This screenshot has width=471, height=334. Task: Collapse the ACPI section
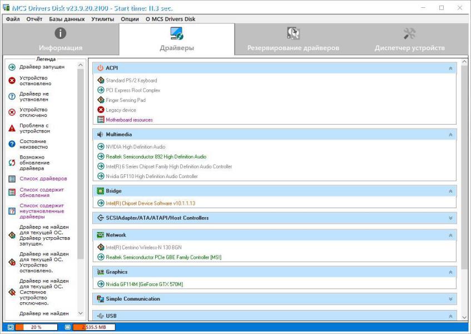tap(450, 68)
